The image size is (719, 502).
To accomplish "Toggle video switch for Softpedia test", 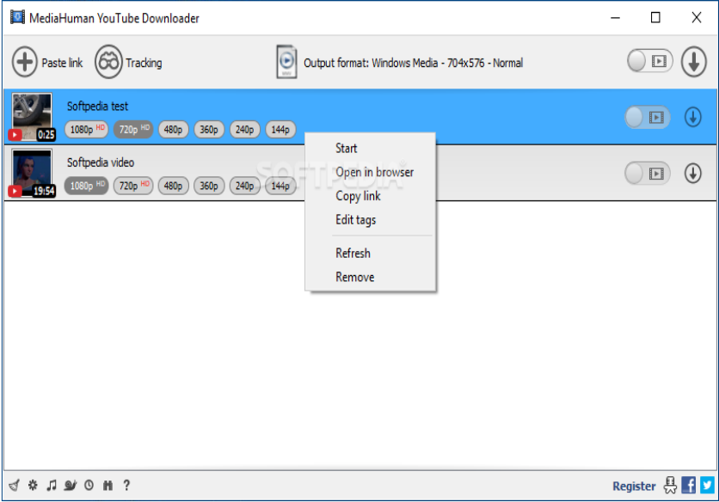I will tap(648, 118).
